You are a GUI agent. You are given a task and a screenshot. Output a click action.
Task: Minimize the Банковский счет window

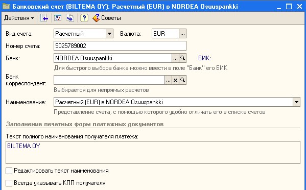pyautogui.click(x=279, y=7)
